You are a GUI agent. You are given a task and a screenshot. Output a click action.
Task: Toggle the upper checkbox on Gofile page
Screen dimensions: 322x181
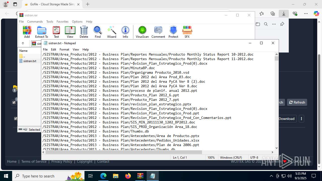pyautogui.click(x=14, y=102)
